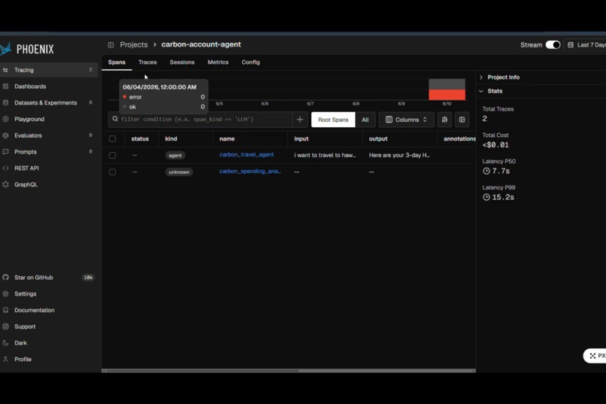Open the carbon_travel_agent span link

(x=247, y=155)
